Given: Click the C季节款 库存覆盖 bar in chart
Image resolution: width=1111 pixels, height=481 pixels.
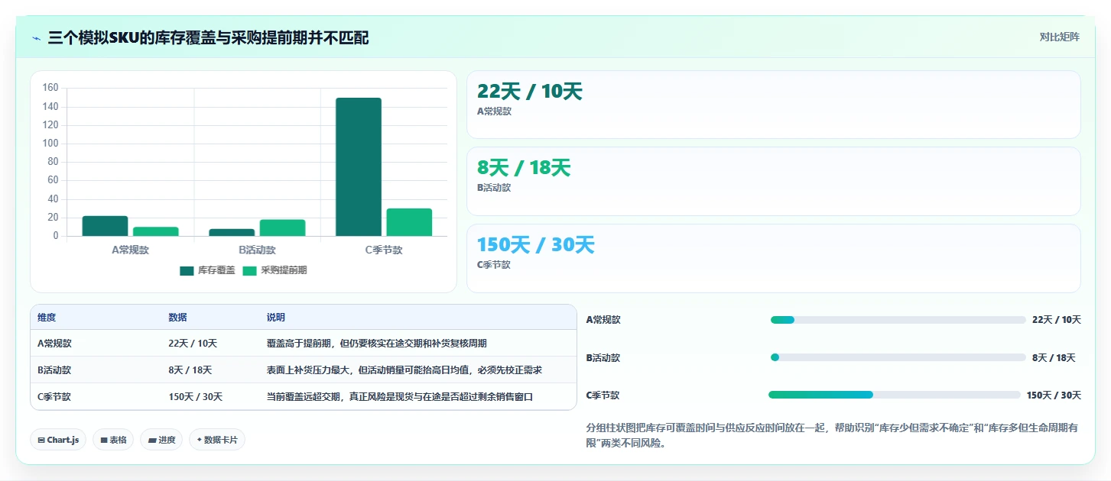Looking at the screenshot, I should pos(359,167).
